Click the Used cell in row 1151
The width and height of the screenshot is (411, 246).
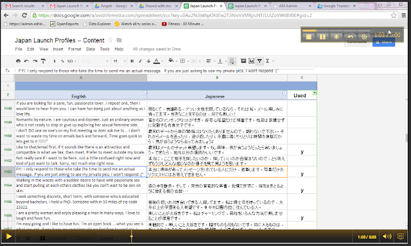302,150
